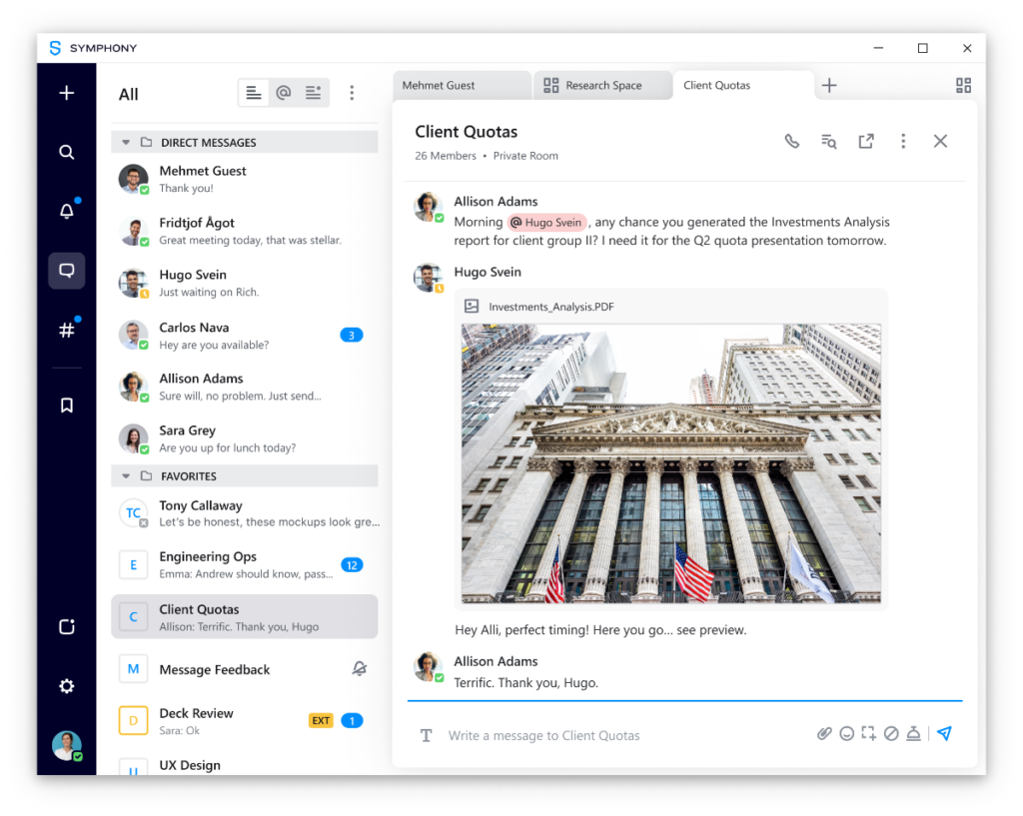The width and height of the screenshot is (1023, 816).
Task: Open the emoji picker
Action: click(x=846, y=734)
